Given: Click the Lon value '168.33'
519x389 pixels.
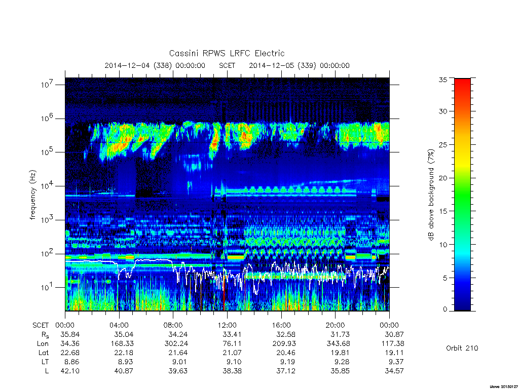Looking at the screenshot, I should pyautogui.click(x=122, y=344).
